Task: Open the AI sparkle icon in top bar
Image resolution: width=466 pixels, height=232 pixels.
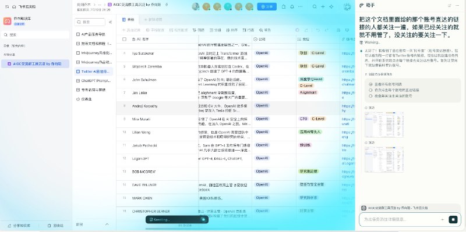Action: coord(331,6)
